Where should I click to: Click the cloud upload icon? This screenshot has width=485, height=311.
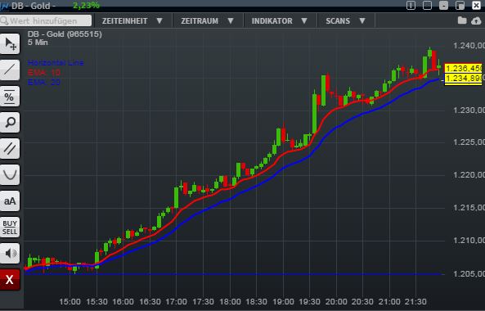(x=476, y=20)
